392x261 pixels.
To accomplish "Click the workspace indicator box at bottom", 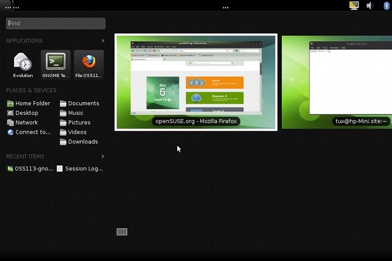I will tap(122, 232).
